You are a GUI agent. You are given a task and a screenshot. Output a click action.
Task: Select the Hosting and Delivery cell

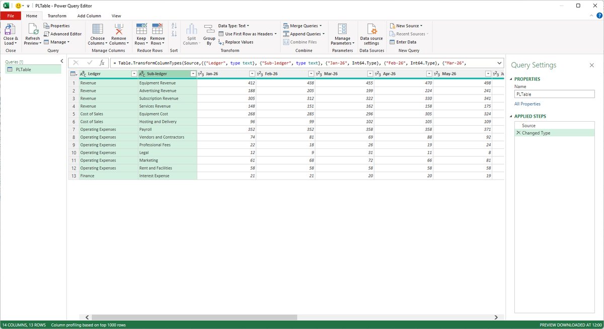click(168, 122)
